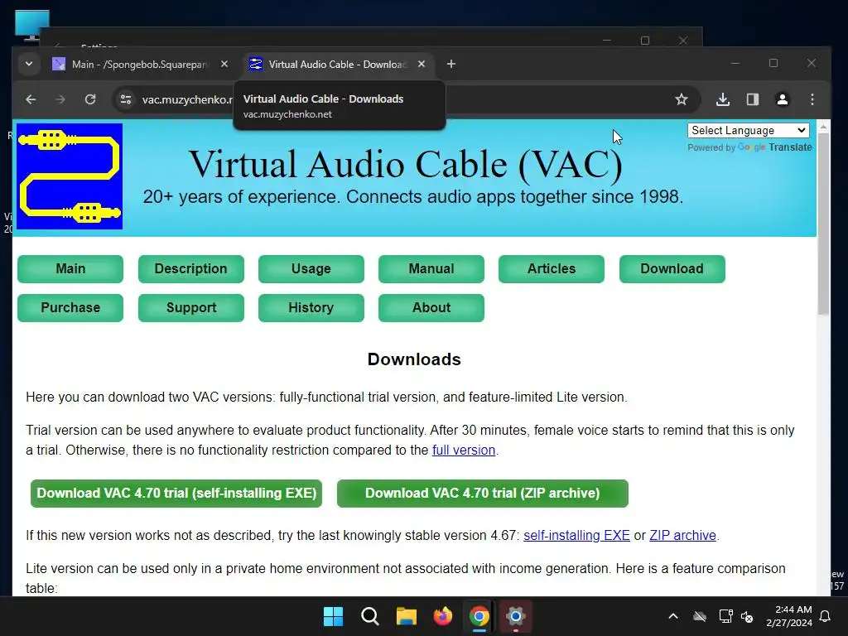The height and width of the screenshot is (636, 848).
Task: Open the tab search chevron
Action: [x=29, y=65]
